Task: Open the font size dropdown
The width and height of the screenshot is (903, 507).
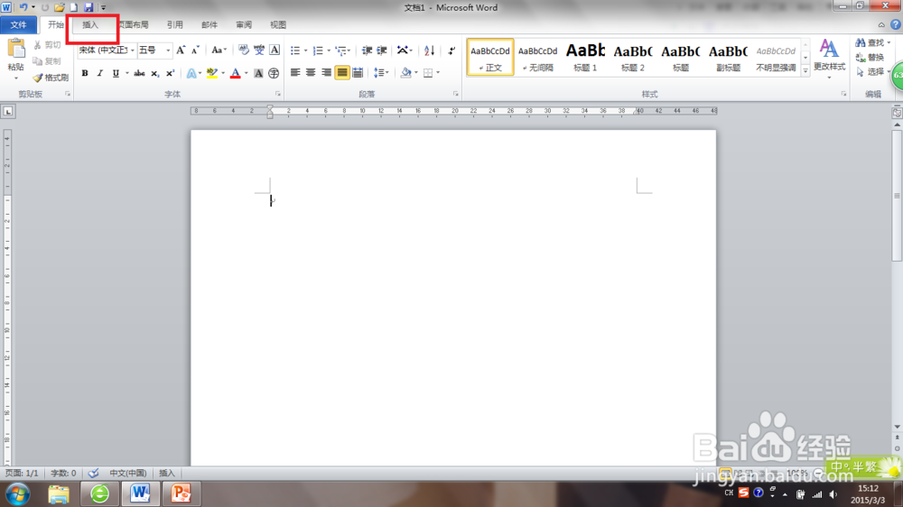Action: coord(168,51)
